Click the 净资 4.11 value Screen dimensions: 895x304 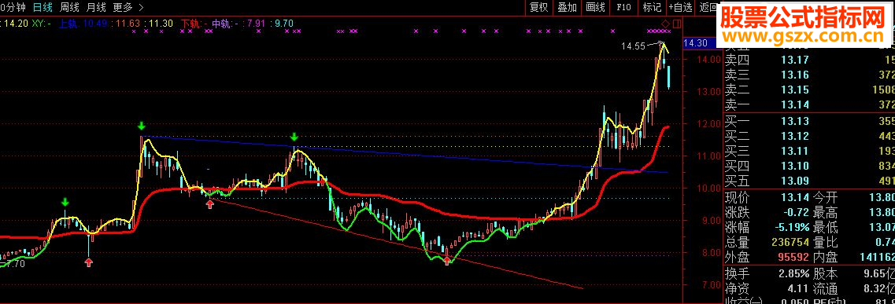pyautogui.click(x=798, y=288)
